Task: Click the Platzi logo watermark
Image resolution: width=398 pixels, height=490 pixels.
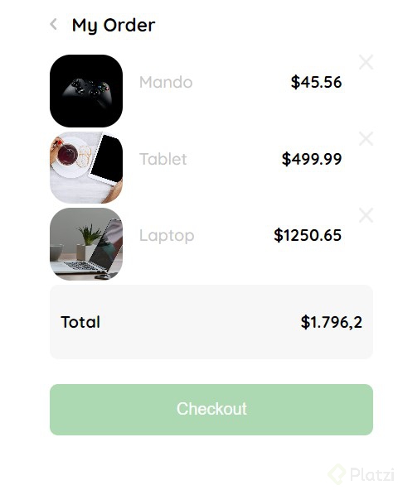Action: [x=337, y=475]
